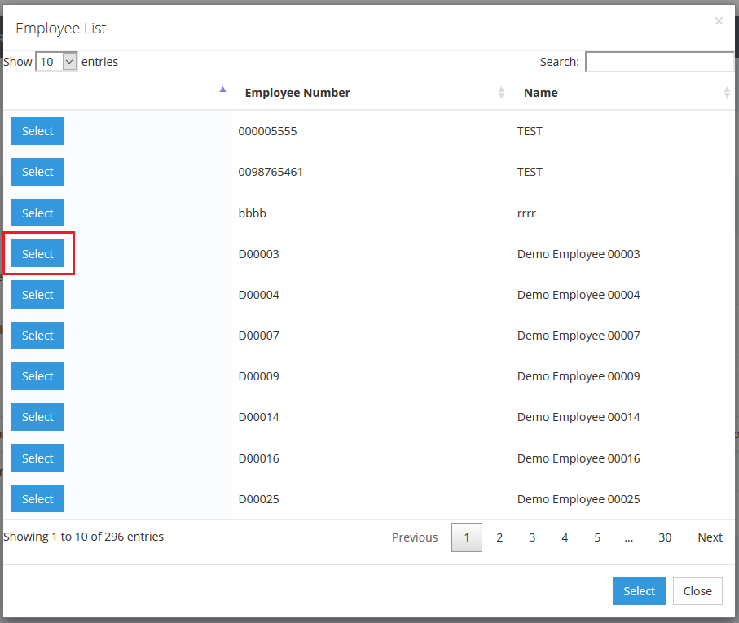The height and width of the screenshot is (623, 739).
Task: Go to page 2 of results
Action: click(x=499, y=537)
